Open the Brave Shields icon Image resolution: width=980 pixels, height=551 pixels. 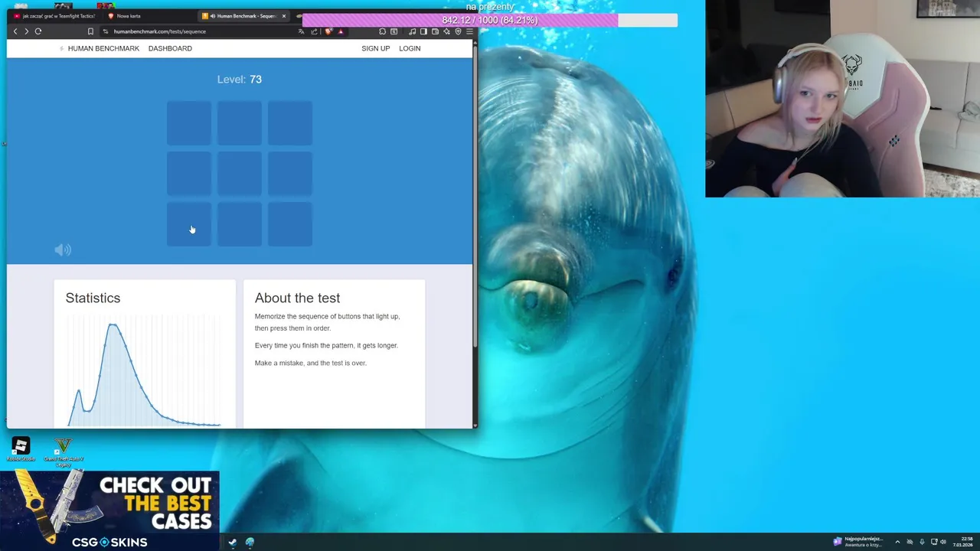[328, 31]
